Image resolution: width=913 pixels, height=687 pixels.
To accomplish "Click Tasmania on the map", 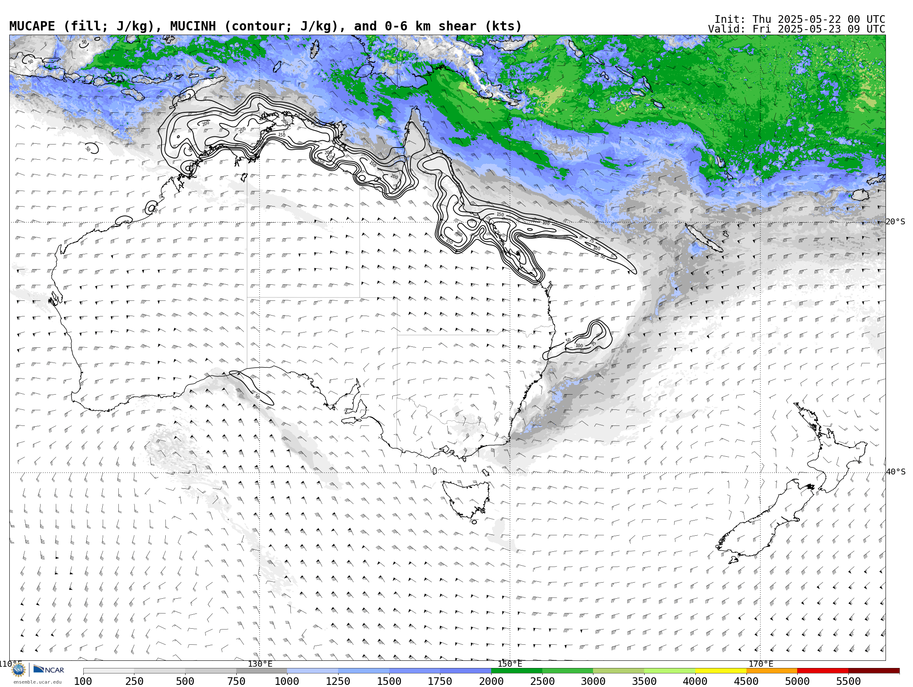I will pos(467,499).
